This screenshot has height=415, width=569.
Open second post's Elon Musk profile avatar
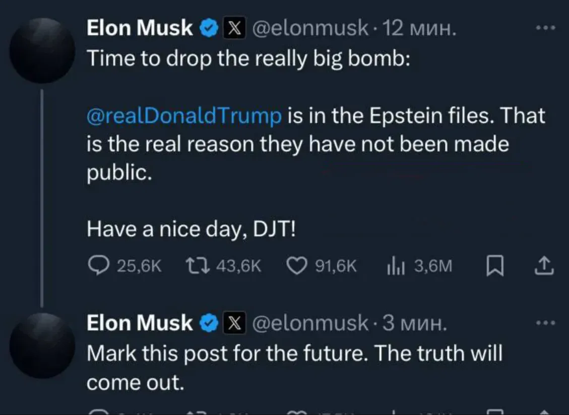[42, 346]
